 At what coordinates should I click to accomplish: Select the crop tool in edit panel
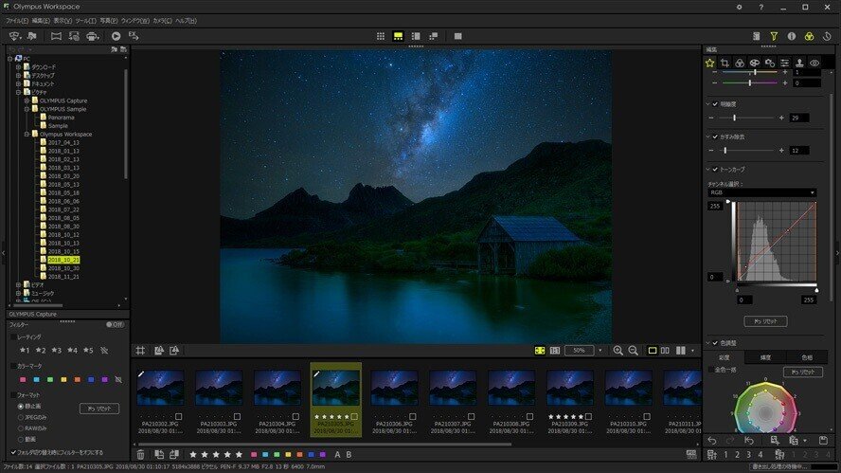725,63
